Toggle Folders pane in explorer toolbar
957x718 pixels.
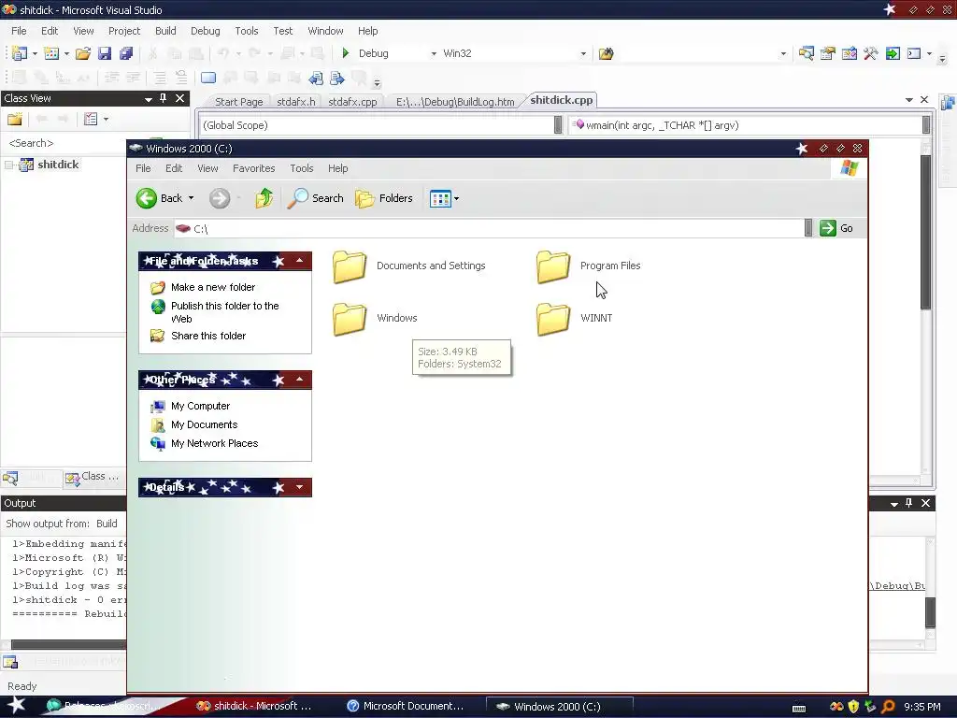[x=384, y=198]
